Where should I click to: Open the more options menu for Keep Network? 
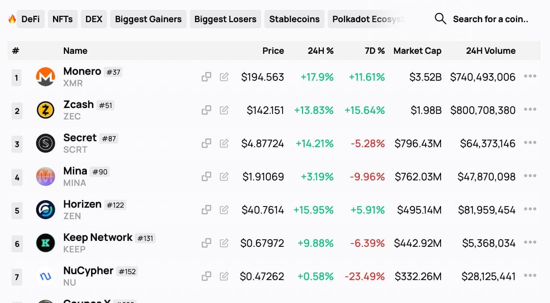530,242
